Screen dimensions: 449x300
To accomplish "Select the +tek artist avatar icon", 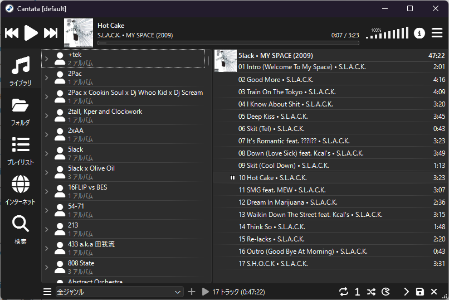I will (x=60, y=59).
